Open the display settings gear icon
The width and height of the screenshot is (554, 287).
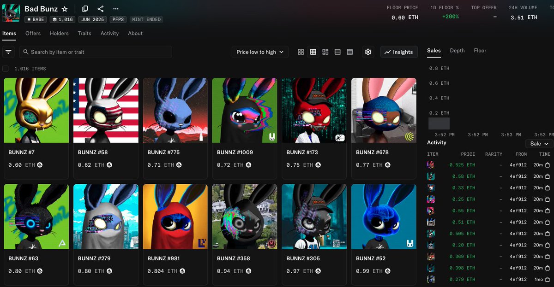[368, 52]
